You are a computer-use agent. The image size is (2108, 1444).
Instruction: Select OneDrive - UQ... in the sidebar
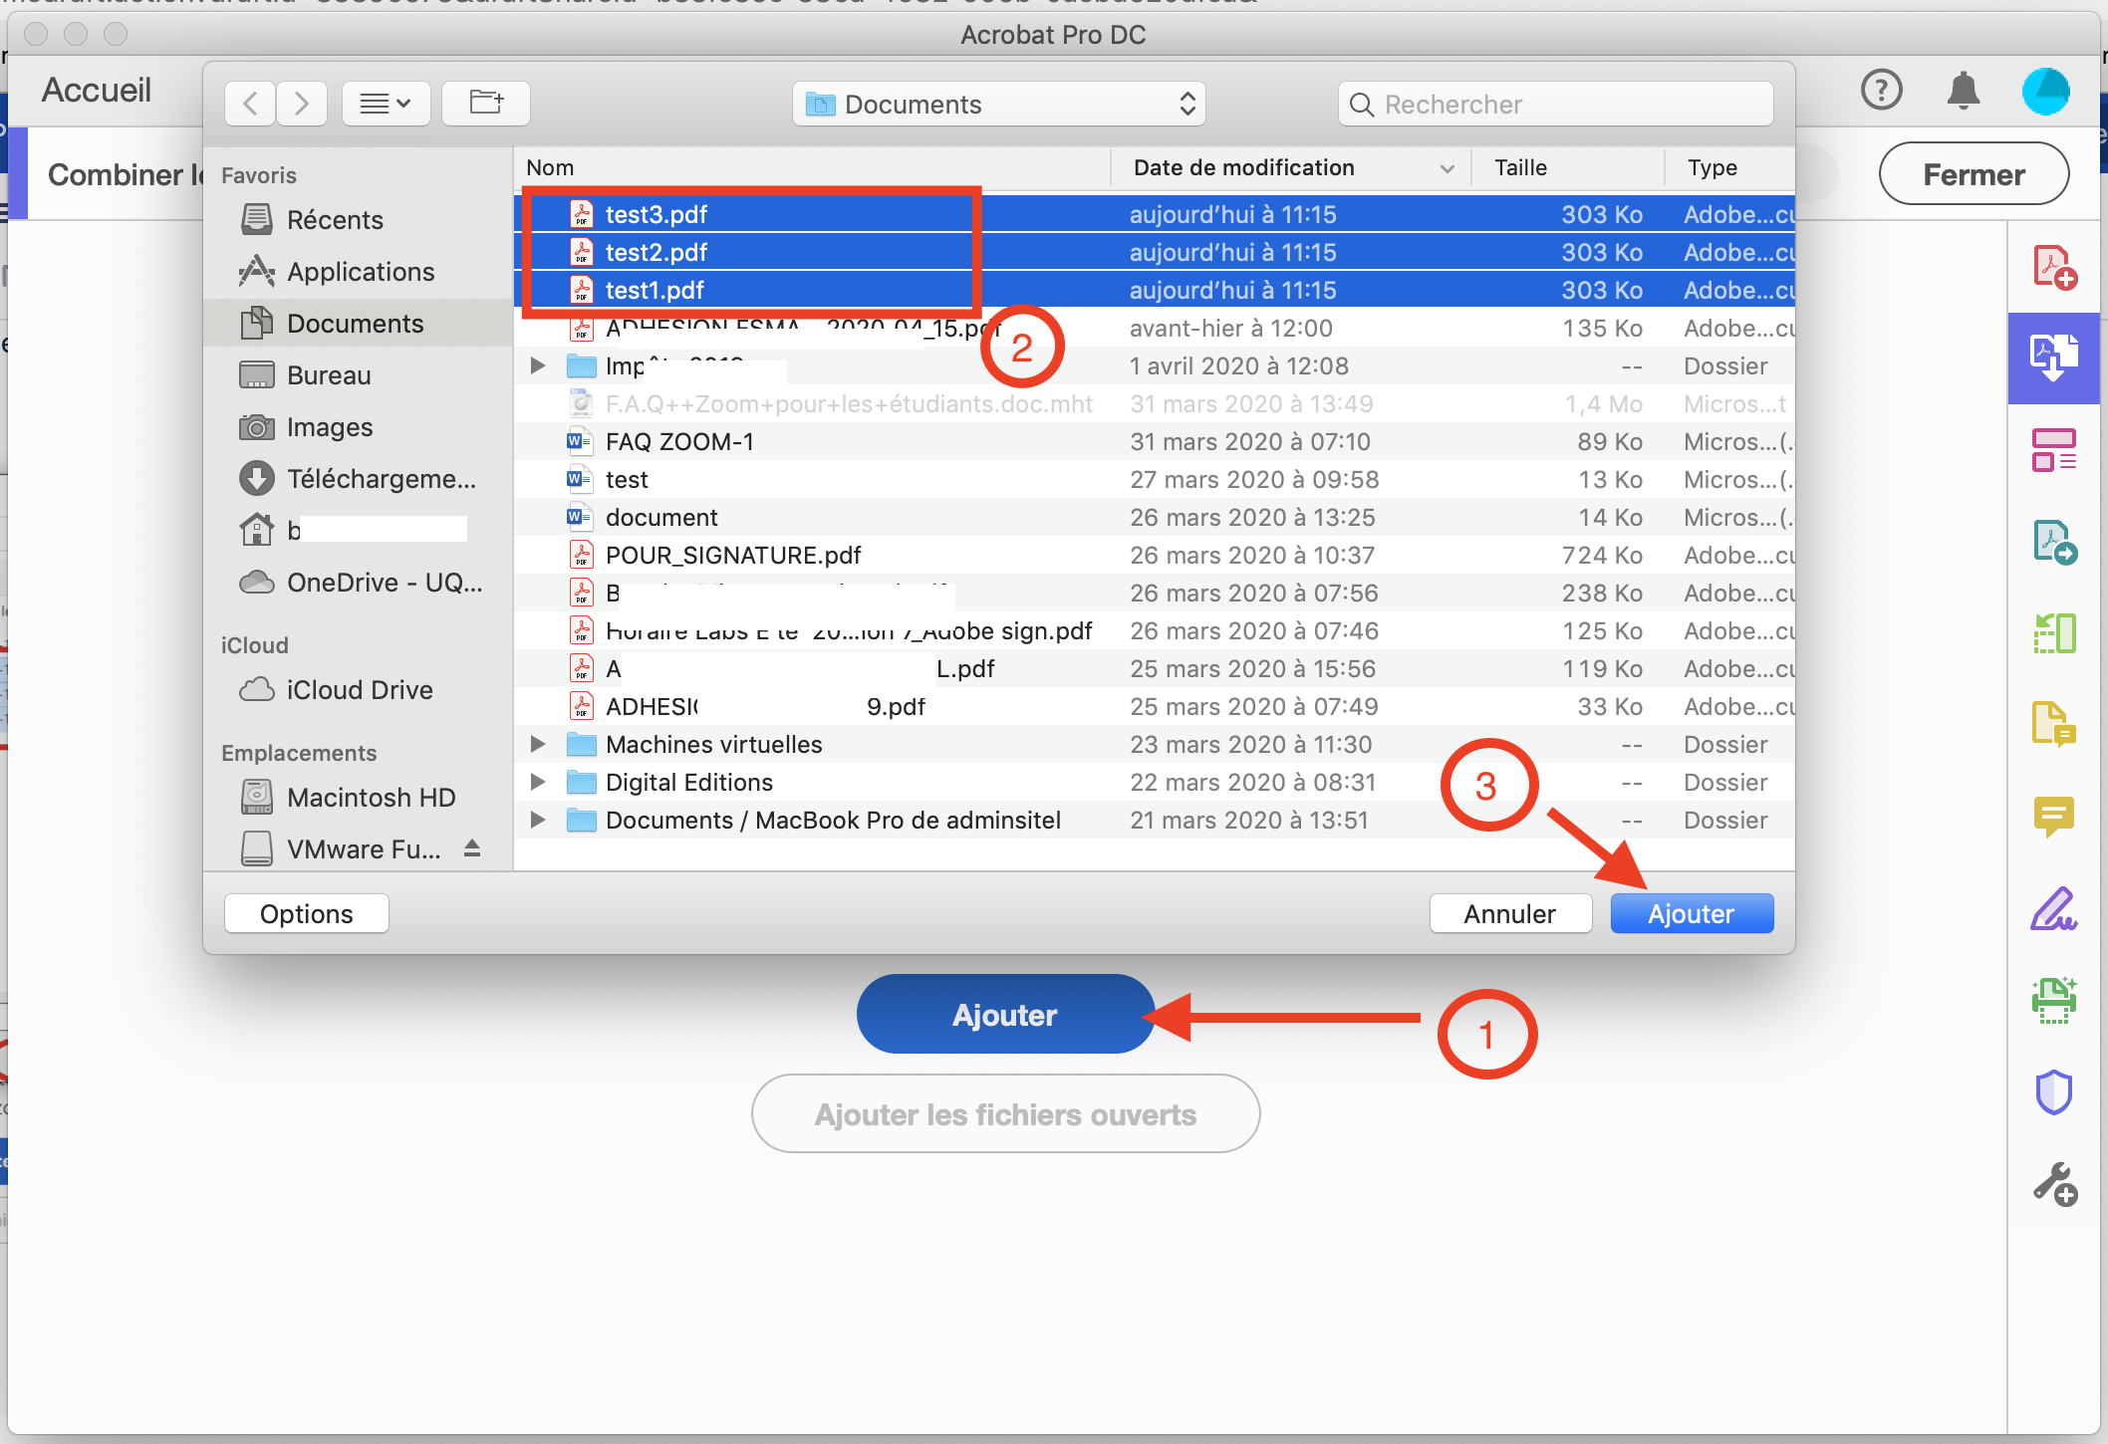[x=359, y=582]
